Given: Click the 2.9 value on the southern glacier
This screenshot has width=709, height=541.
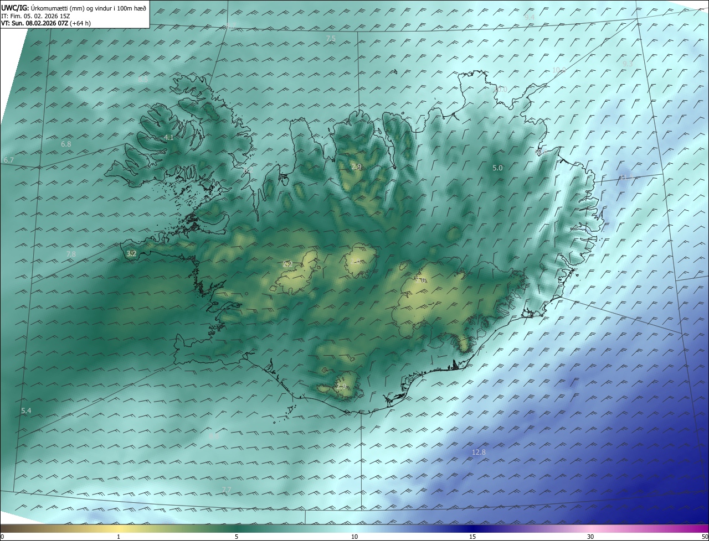Looking at the screenshot, I should click(x=341, y=386).
